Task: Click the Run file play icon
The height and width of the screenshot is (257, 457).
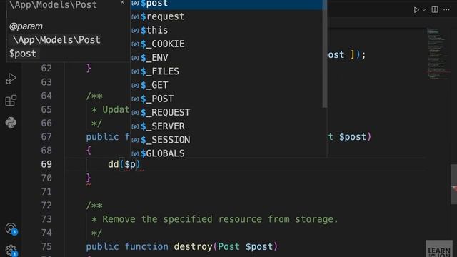Action: [x=416, y=10]
